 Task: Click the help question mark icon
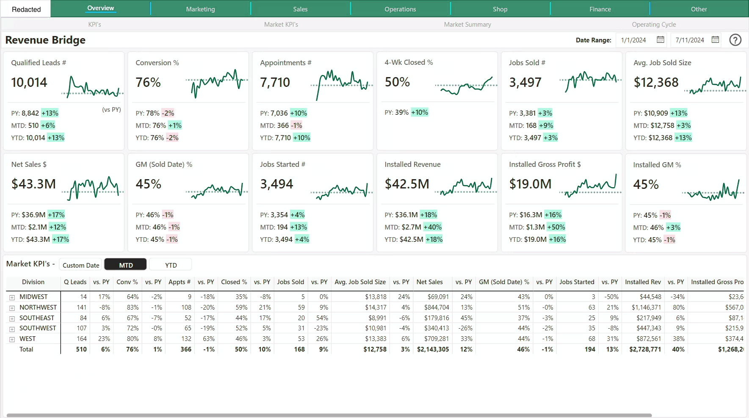pyautogui.click(x=735, y=40)
